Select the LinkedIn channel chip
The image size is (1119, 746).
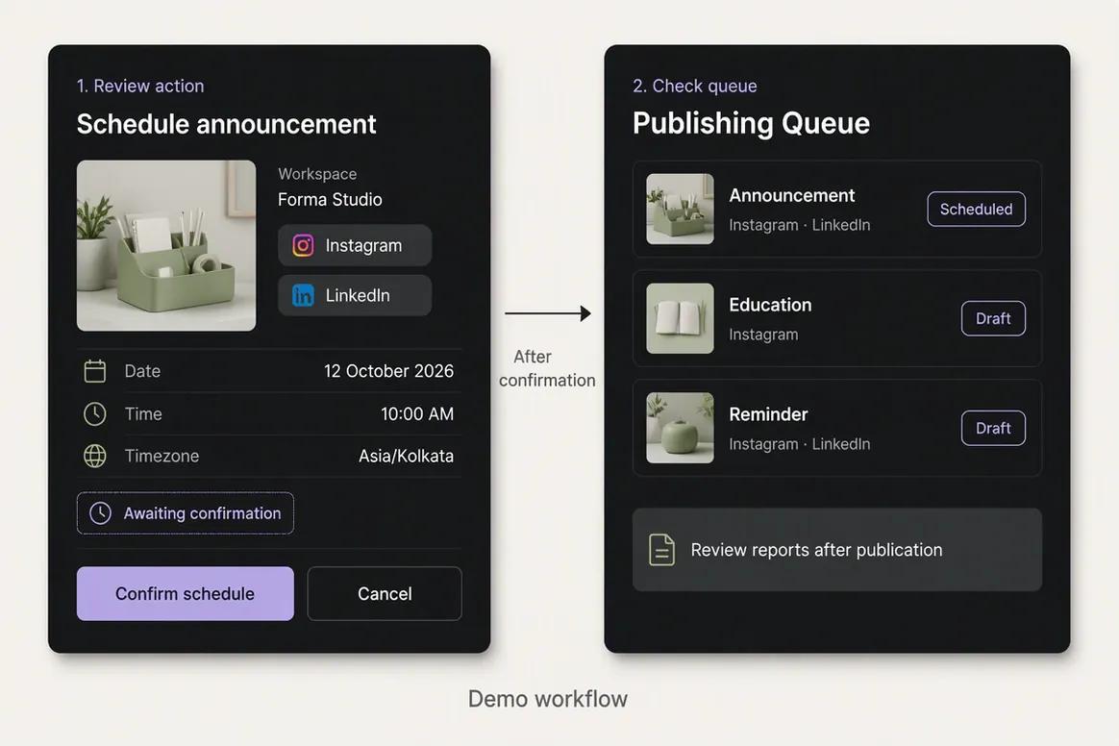(x=355, y=295)
